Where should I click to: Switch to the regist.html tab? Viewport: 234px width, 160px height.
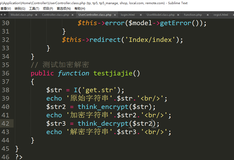pyautogui.click(x=221, y=15)
